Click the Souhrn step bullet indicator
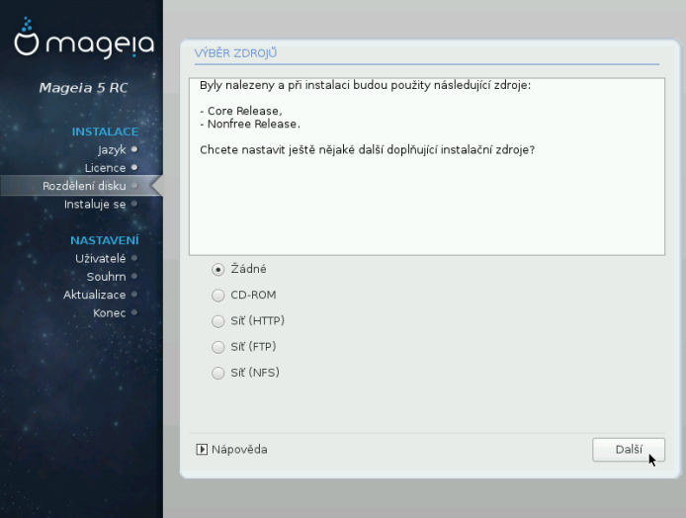The image size is (686, 518). pyautogui.click(x=134, y=276)
